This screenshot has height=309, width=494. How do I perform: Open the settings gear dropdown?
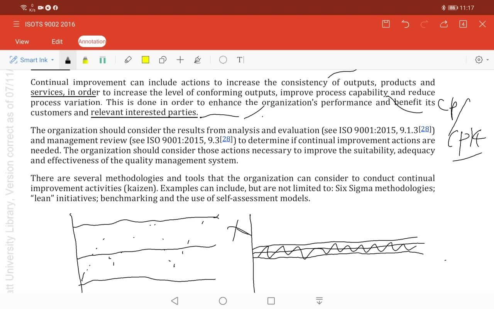coord(482,60)
